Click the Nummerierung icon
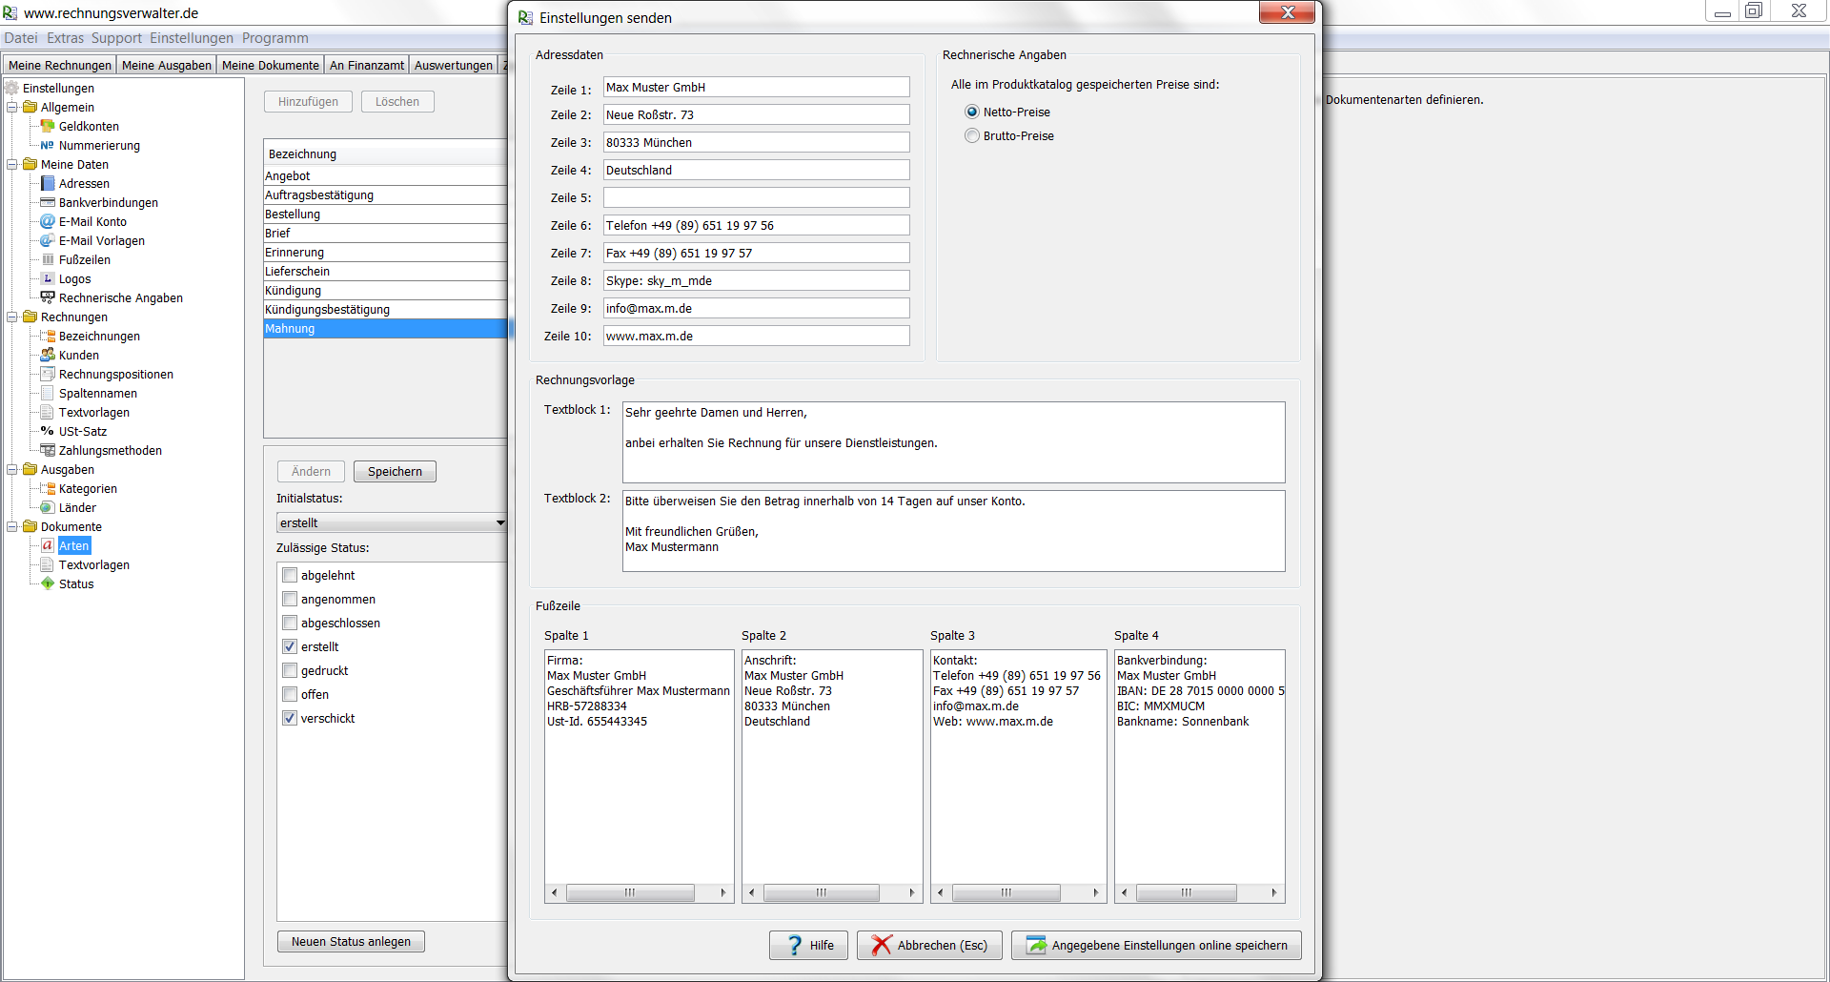The height and width of the screenshot is (982, 1830). [48, 145]
